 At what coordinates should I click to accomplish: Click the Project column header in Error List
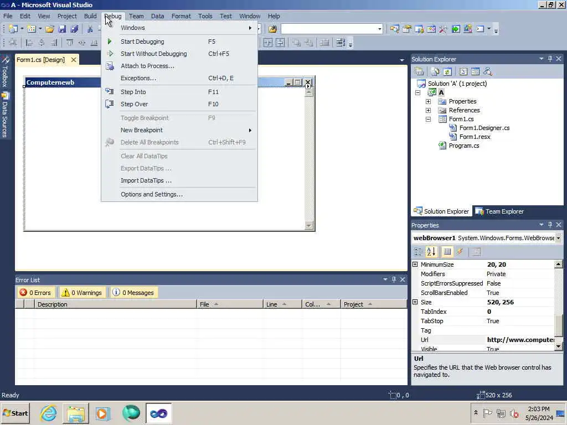pyautogui.click(x=374, y=304)
